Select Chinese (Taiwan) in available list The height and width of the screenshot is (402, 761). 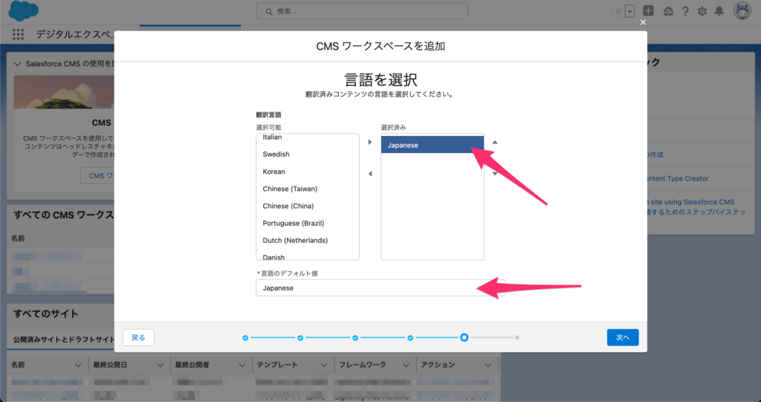(308, 189)
